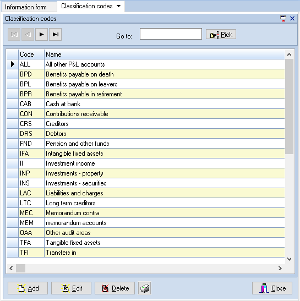Screen dimensions: 300x301
Task: Click the CON code cell
Action: coord(31,114)
